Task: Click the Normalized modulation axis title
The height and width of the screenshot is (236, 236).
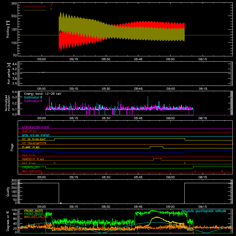Action: pos(7,103)
